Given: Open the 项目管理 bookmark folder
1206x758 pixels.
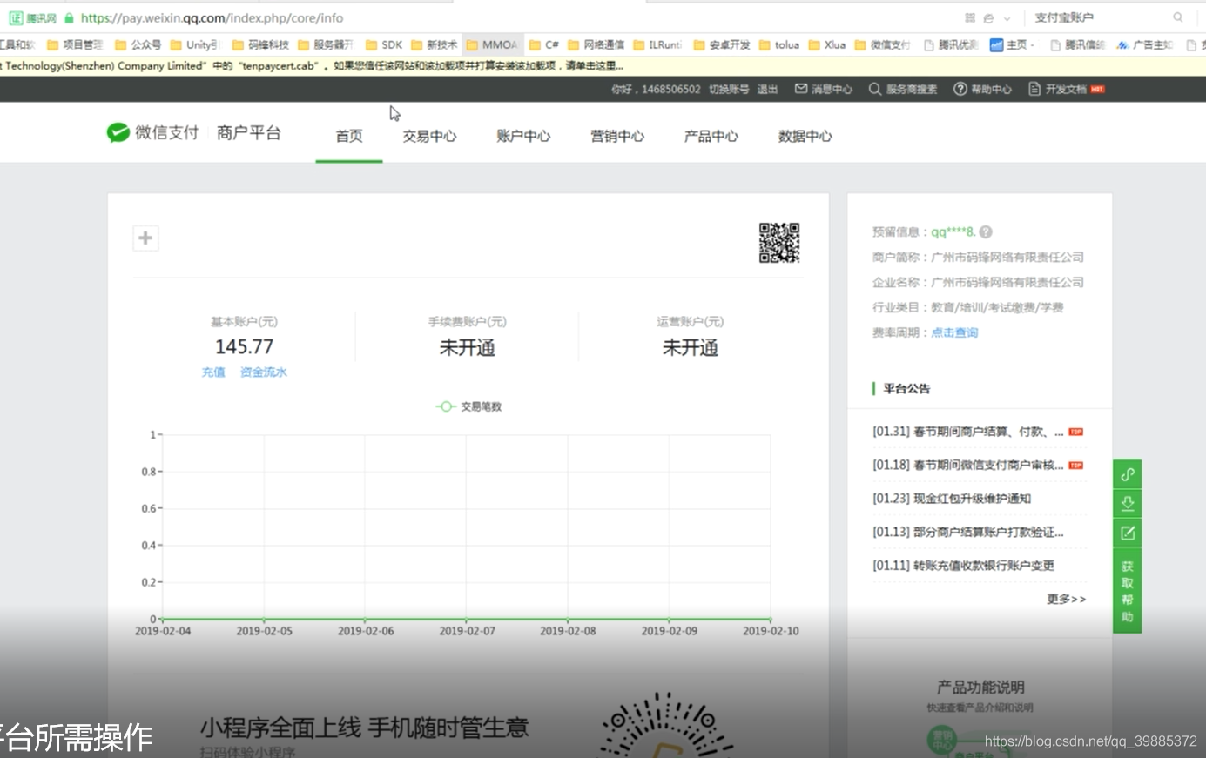Looking at the screenshot, I should (x=75, y=44).
